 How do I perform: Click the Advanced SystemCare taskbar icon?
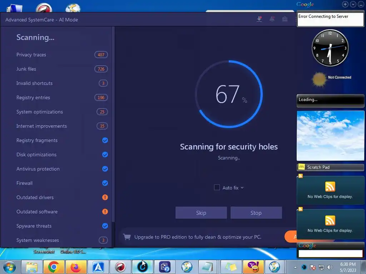[x=142, y=267]
